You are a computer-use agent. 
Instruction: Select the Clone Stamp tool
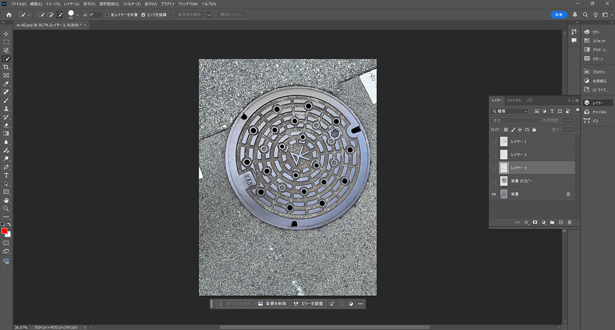click(6, 108)
